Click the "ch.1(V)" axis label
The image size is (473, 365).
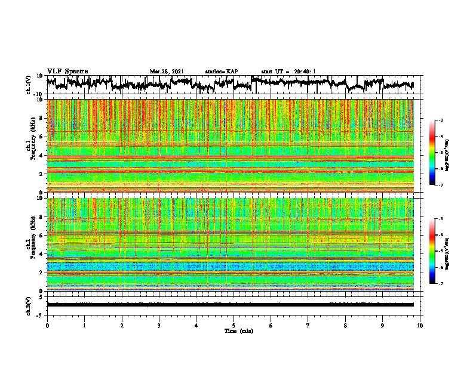[29, 85]
